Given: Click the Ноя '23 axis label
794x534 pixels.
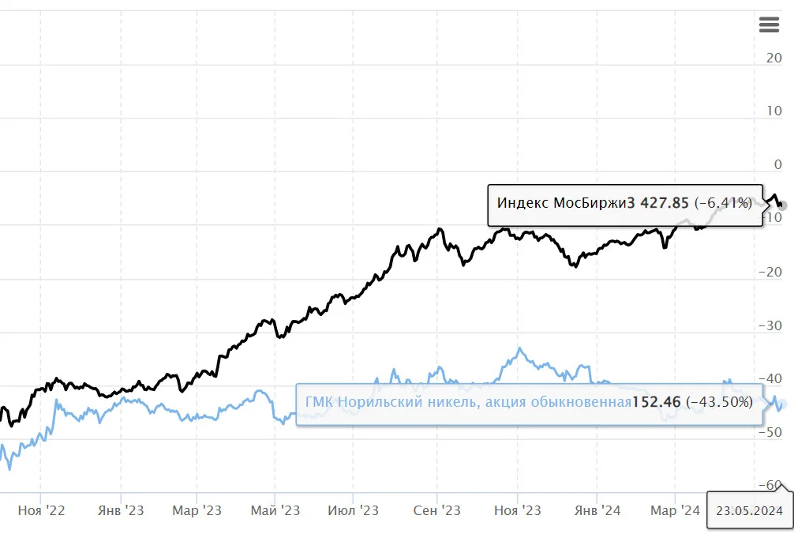Looking at the screenshot, I should click(x=518, y=510).
